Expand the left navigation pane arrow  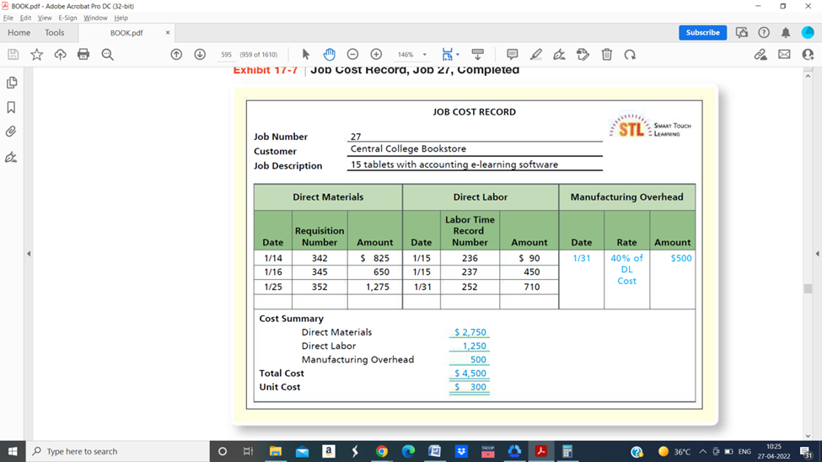29,253
